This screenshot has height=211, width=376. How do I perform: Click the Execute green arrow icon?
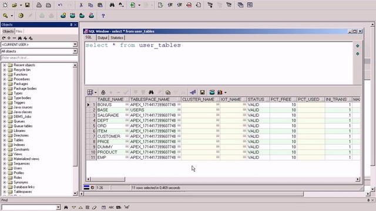133,5
